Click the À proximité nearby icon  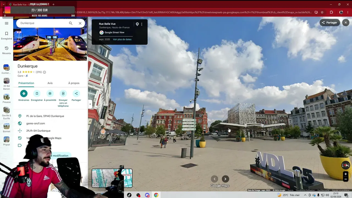coord(50,94)
